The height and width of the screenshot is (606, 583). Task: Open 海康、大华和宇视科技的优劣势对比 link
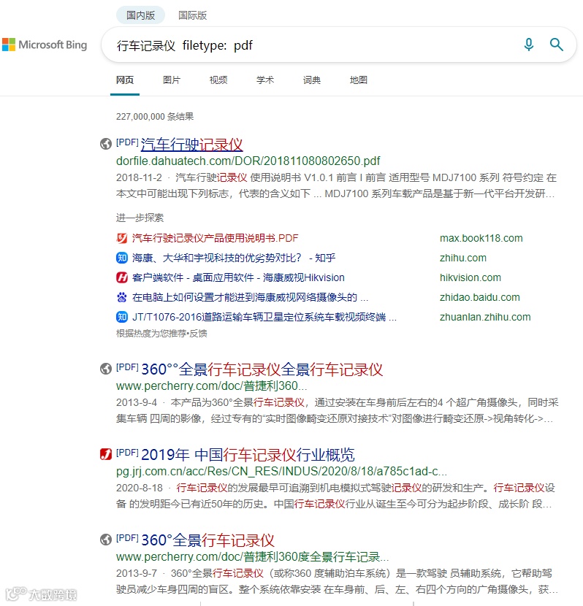tap(234, 258)
